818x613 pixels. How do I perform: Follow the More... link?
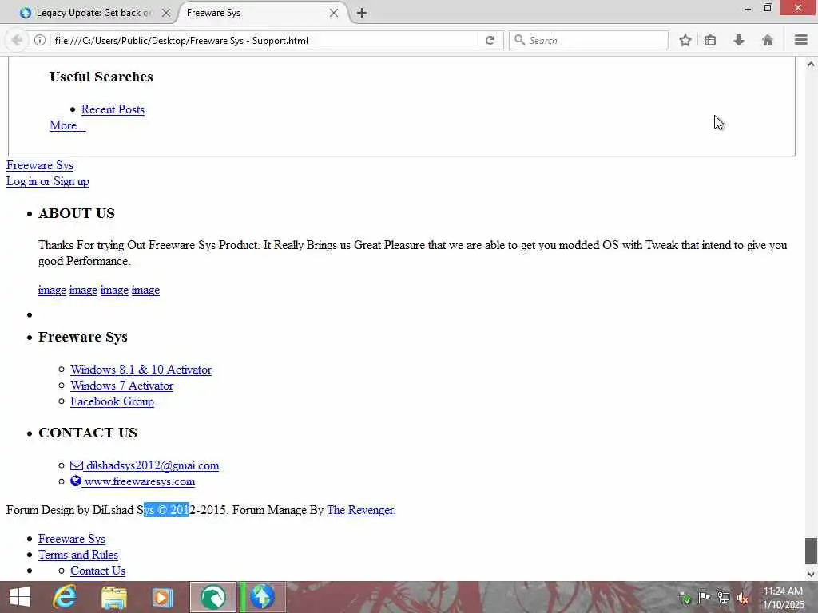(68, 125)
